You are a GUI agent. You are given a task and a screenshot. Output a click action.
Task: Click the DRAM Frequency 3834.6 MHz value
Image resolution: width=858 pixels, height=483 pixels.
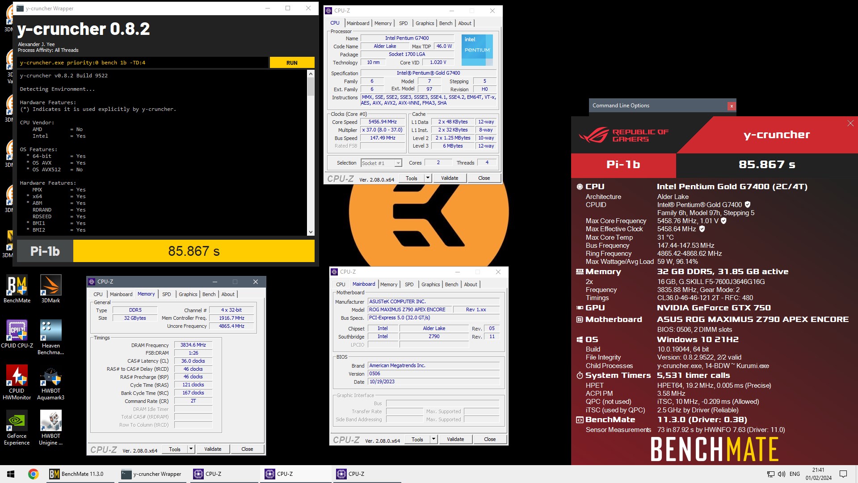193,345
